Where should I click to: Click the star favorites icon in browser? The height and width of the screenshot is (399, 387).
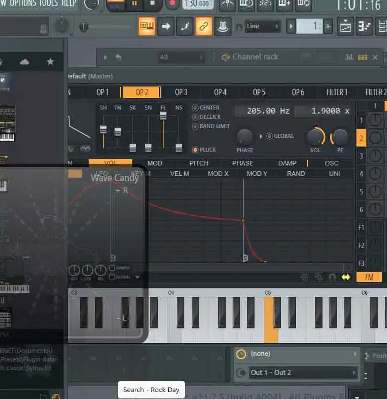click(50, 61)
